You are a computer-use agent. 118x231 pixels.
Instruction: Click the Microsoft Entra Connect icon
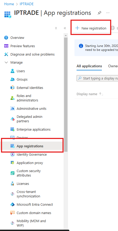[x=13, y=204]
